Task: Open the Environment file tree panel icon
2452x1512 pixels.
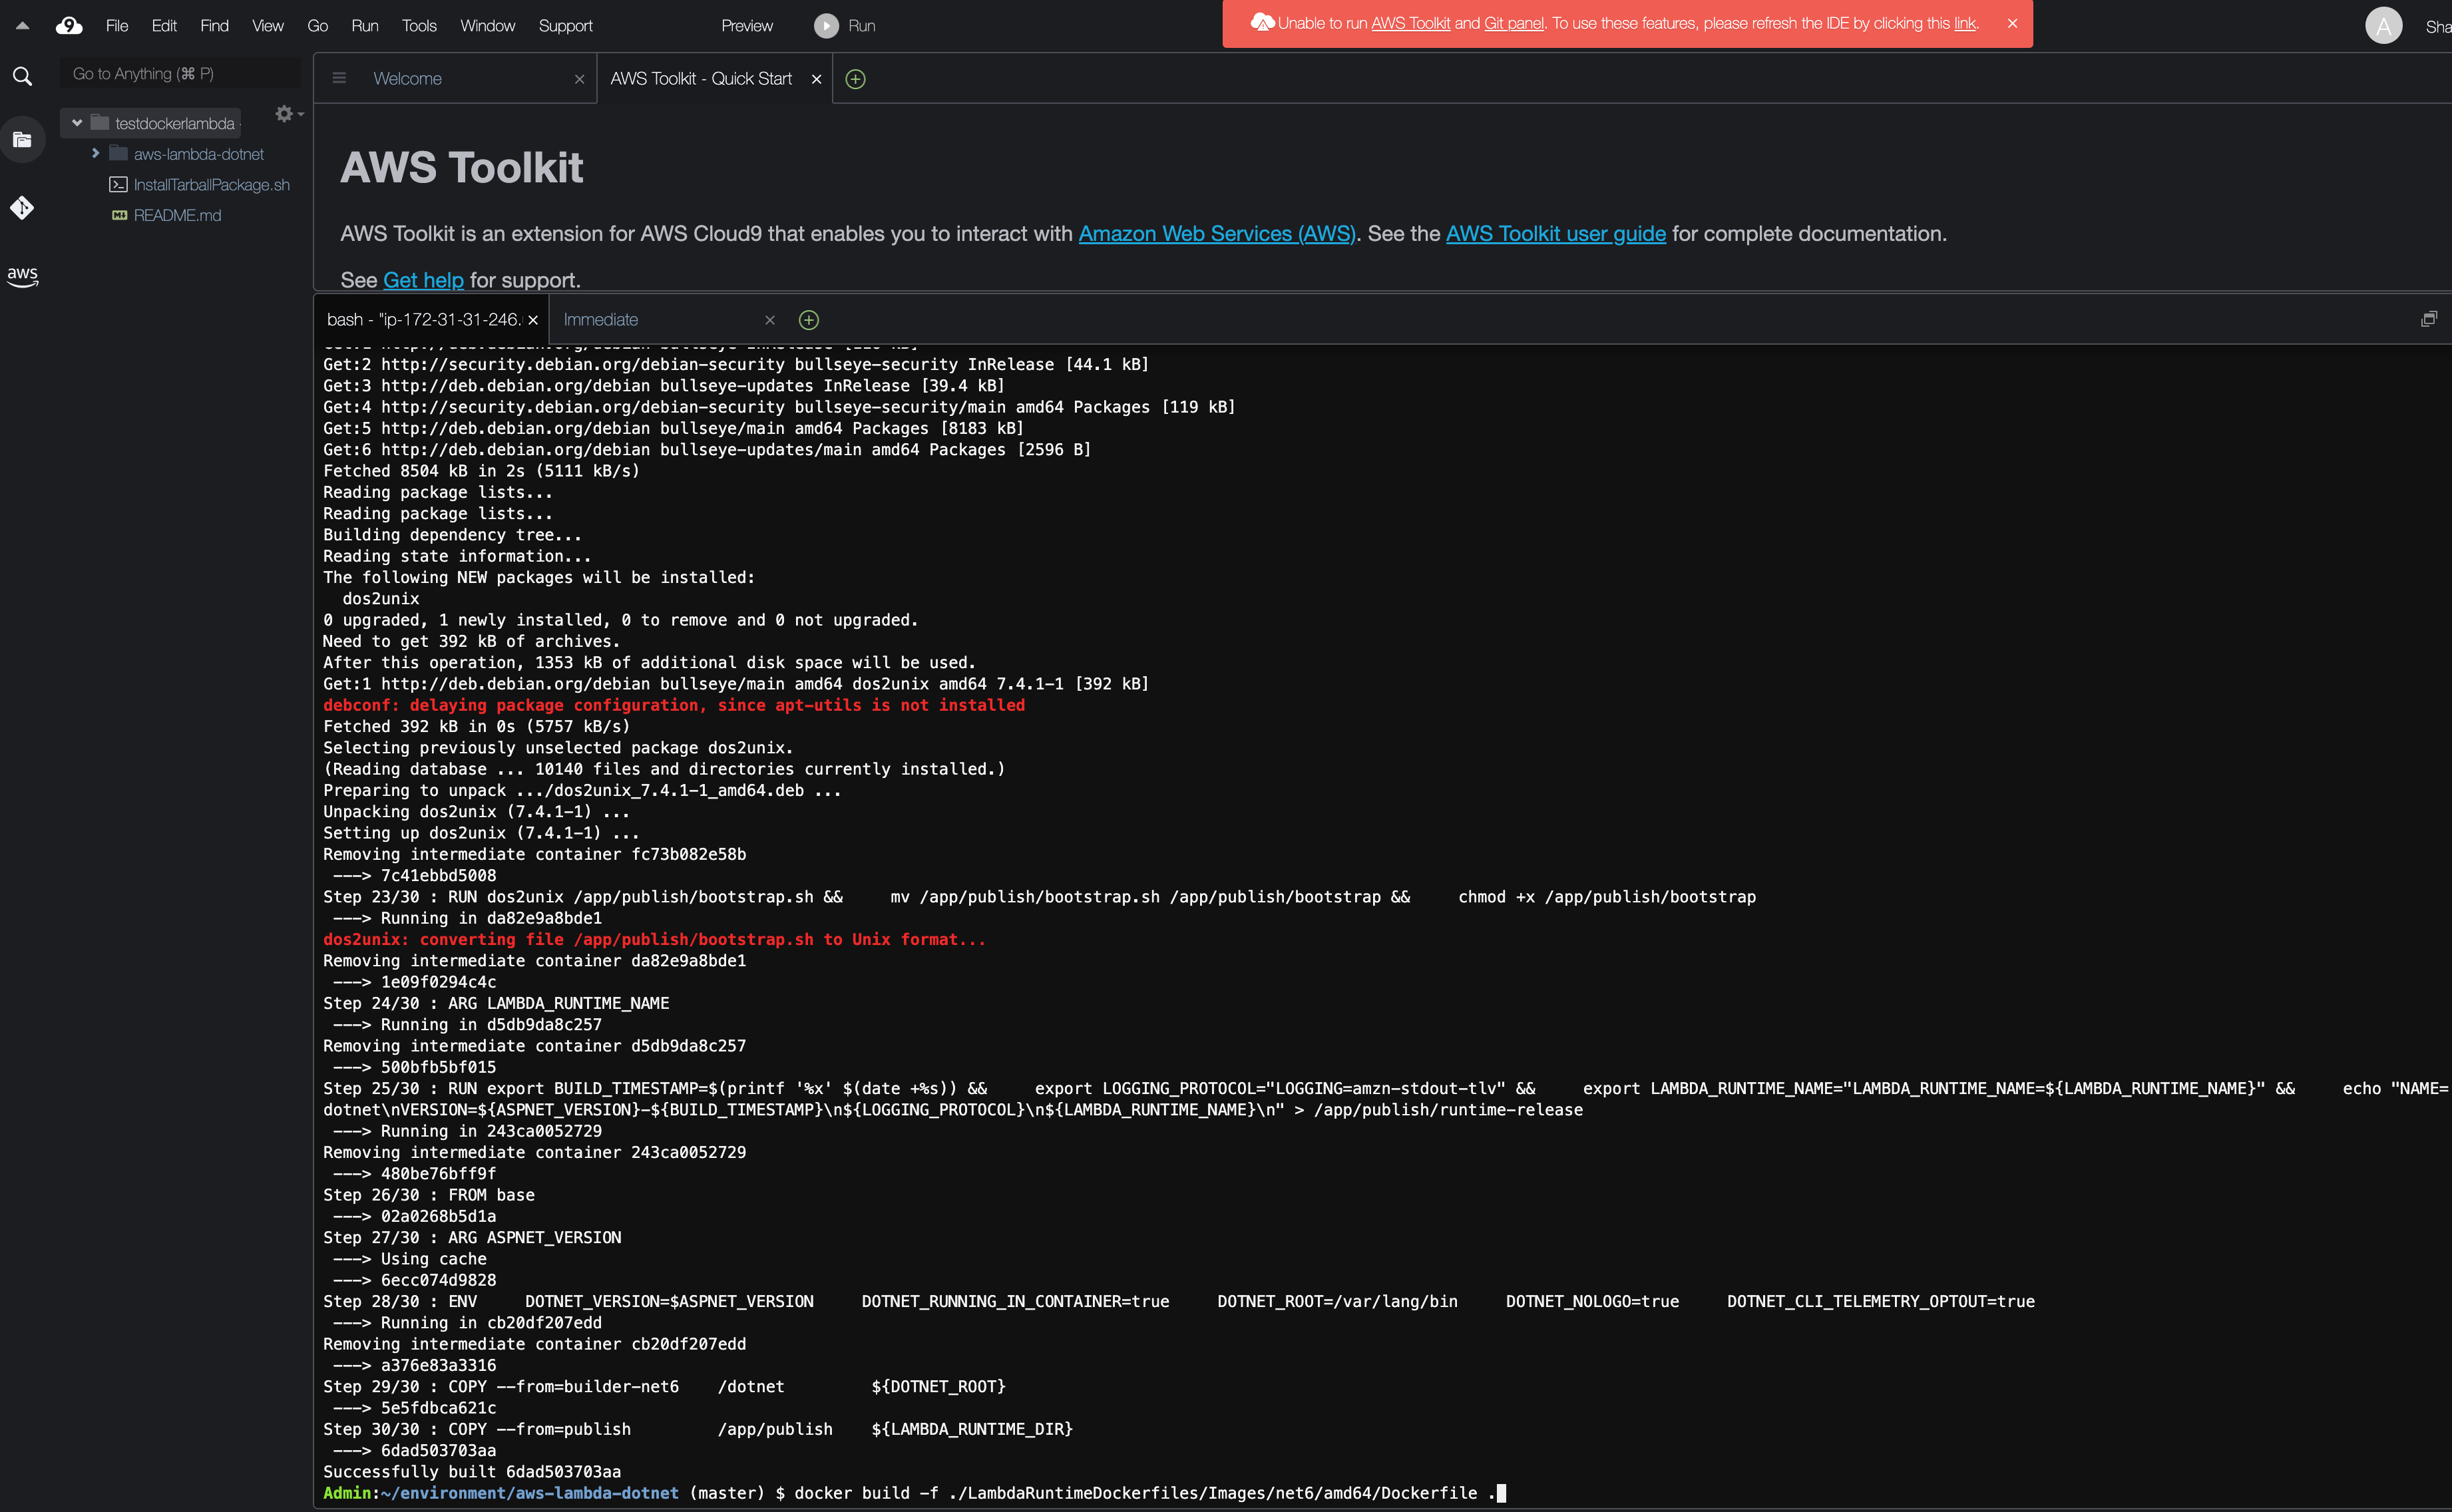Action: tap(22, 140)
